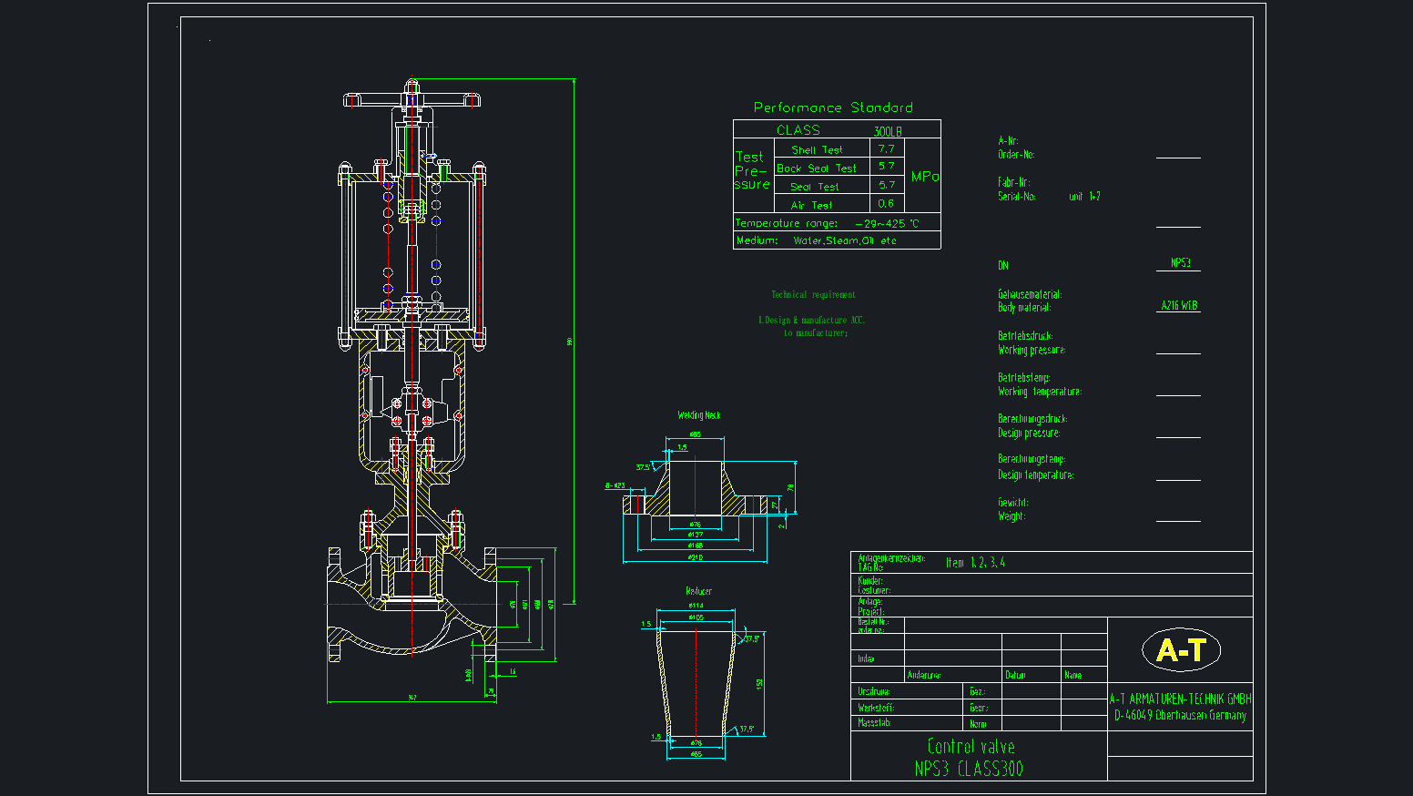
Task: Click the '152' reducer height dimension
Action: [759, 683]
